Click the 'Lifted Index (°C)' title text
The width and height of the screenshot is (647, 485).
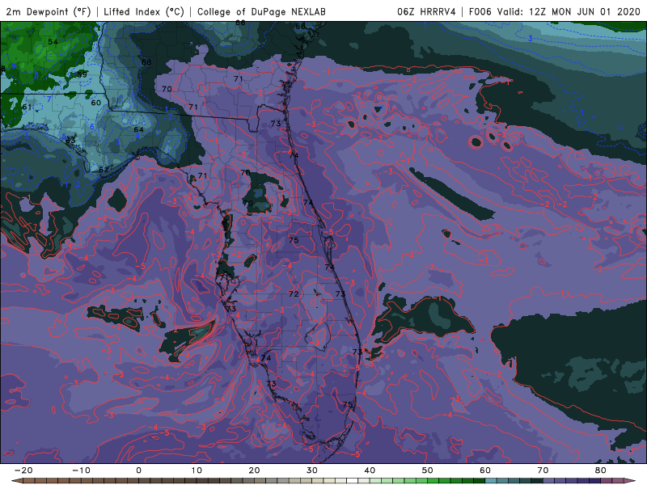coord(144,11)
